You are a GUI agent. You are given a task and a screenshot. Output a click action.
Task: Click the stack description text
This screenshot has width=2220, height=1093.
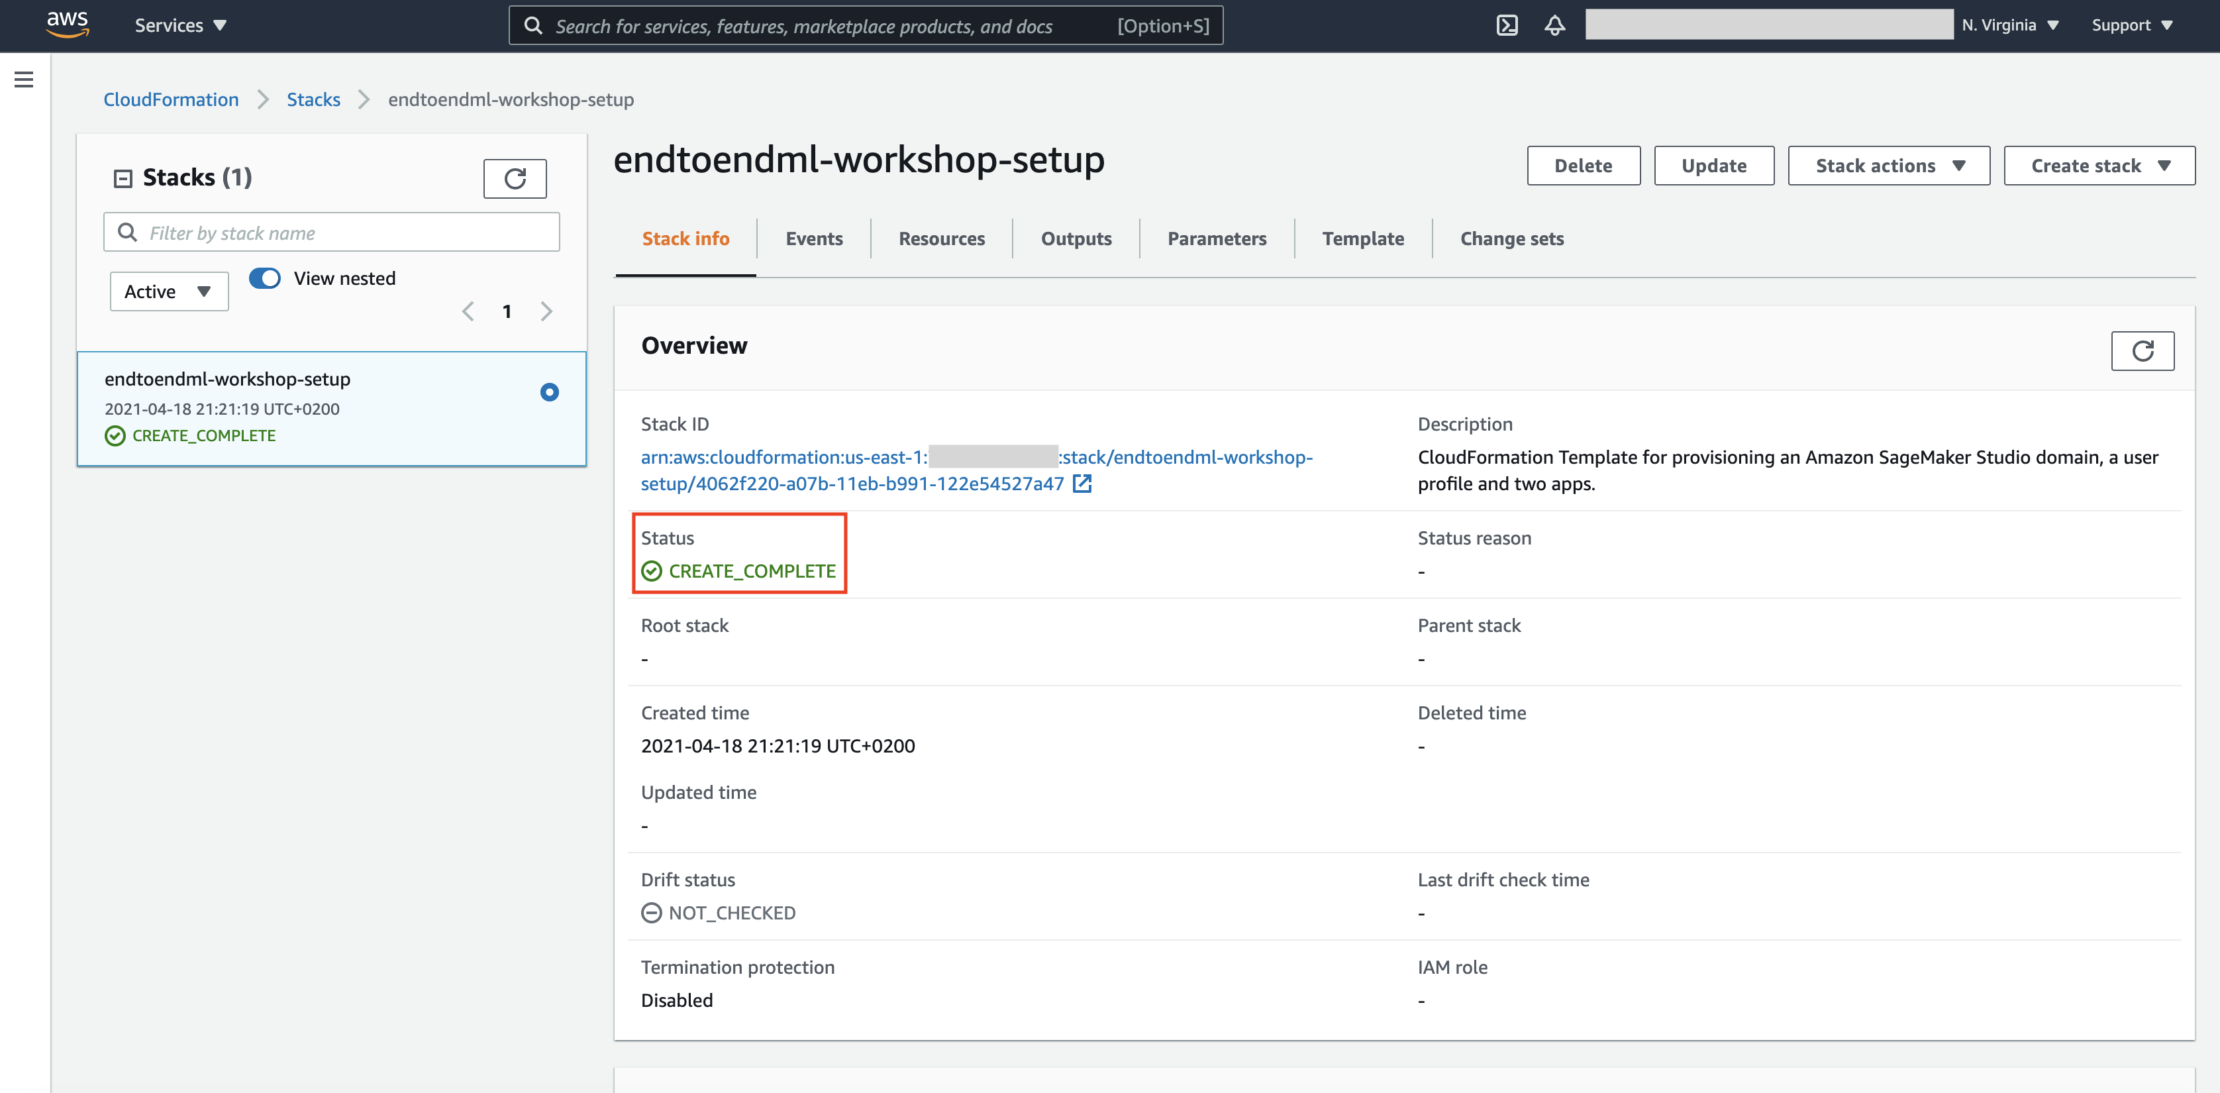click(x=1788, y=470)
